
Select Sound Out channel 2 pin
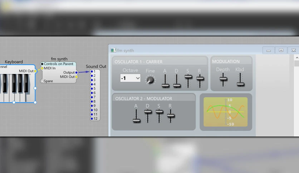[92, 76]
